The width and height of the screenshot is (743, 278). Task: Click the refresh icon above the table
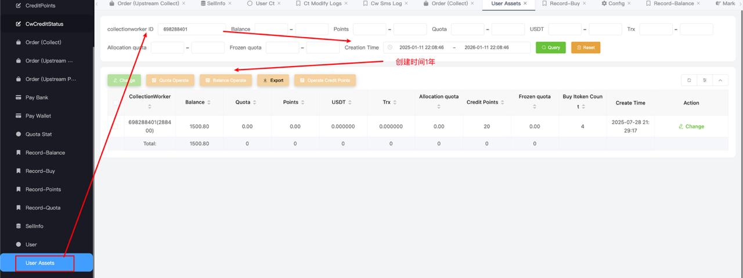689,81
